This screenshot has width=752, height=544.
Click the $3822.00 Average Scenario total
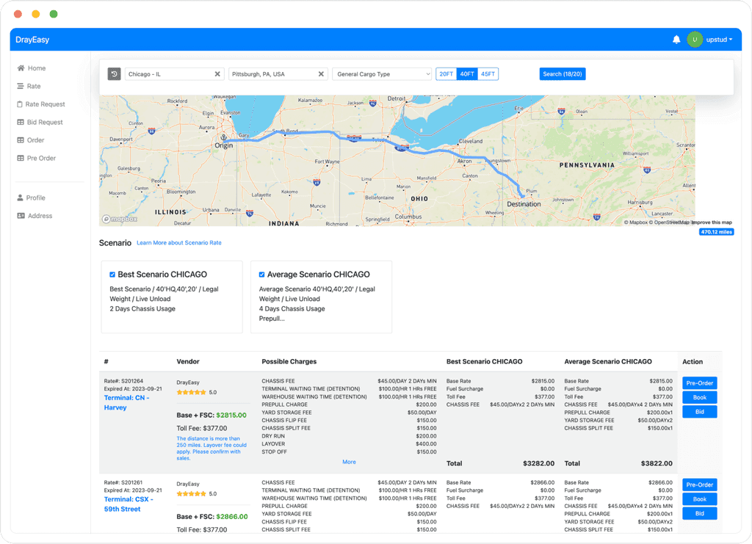tap(657, 463)
